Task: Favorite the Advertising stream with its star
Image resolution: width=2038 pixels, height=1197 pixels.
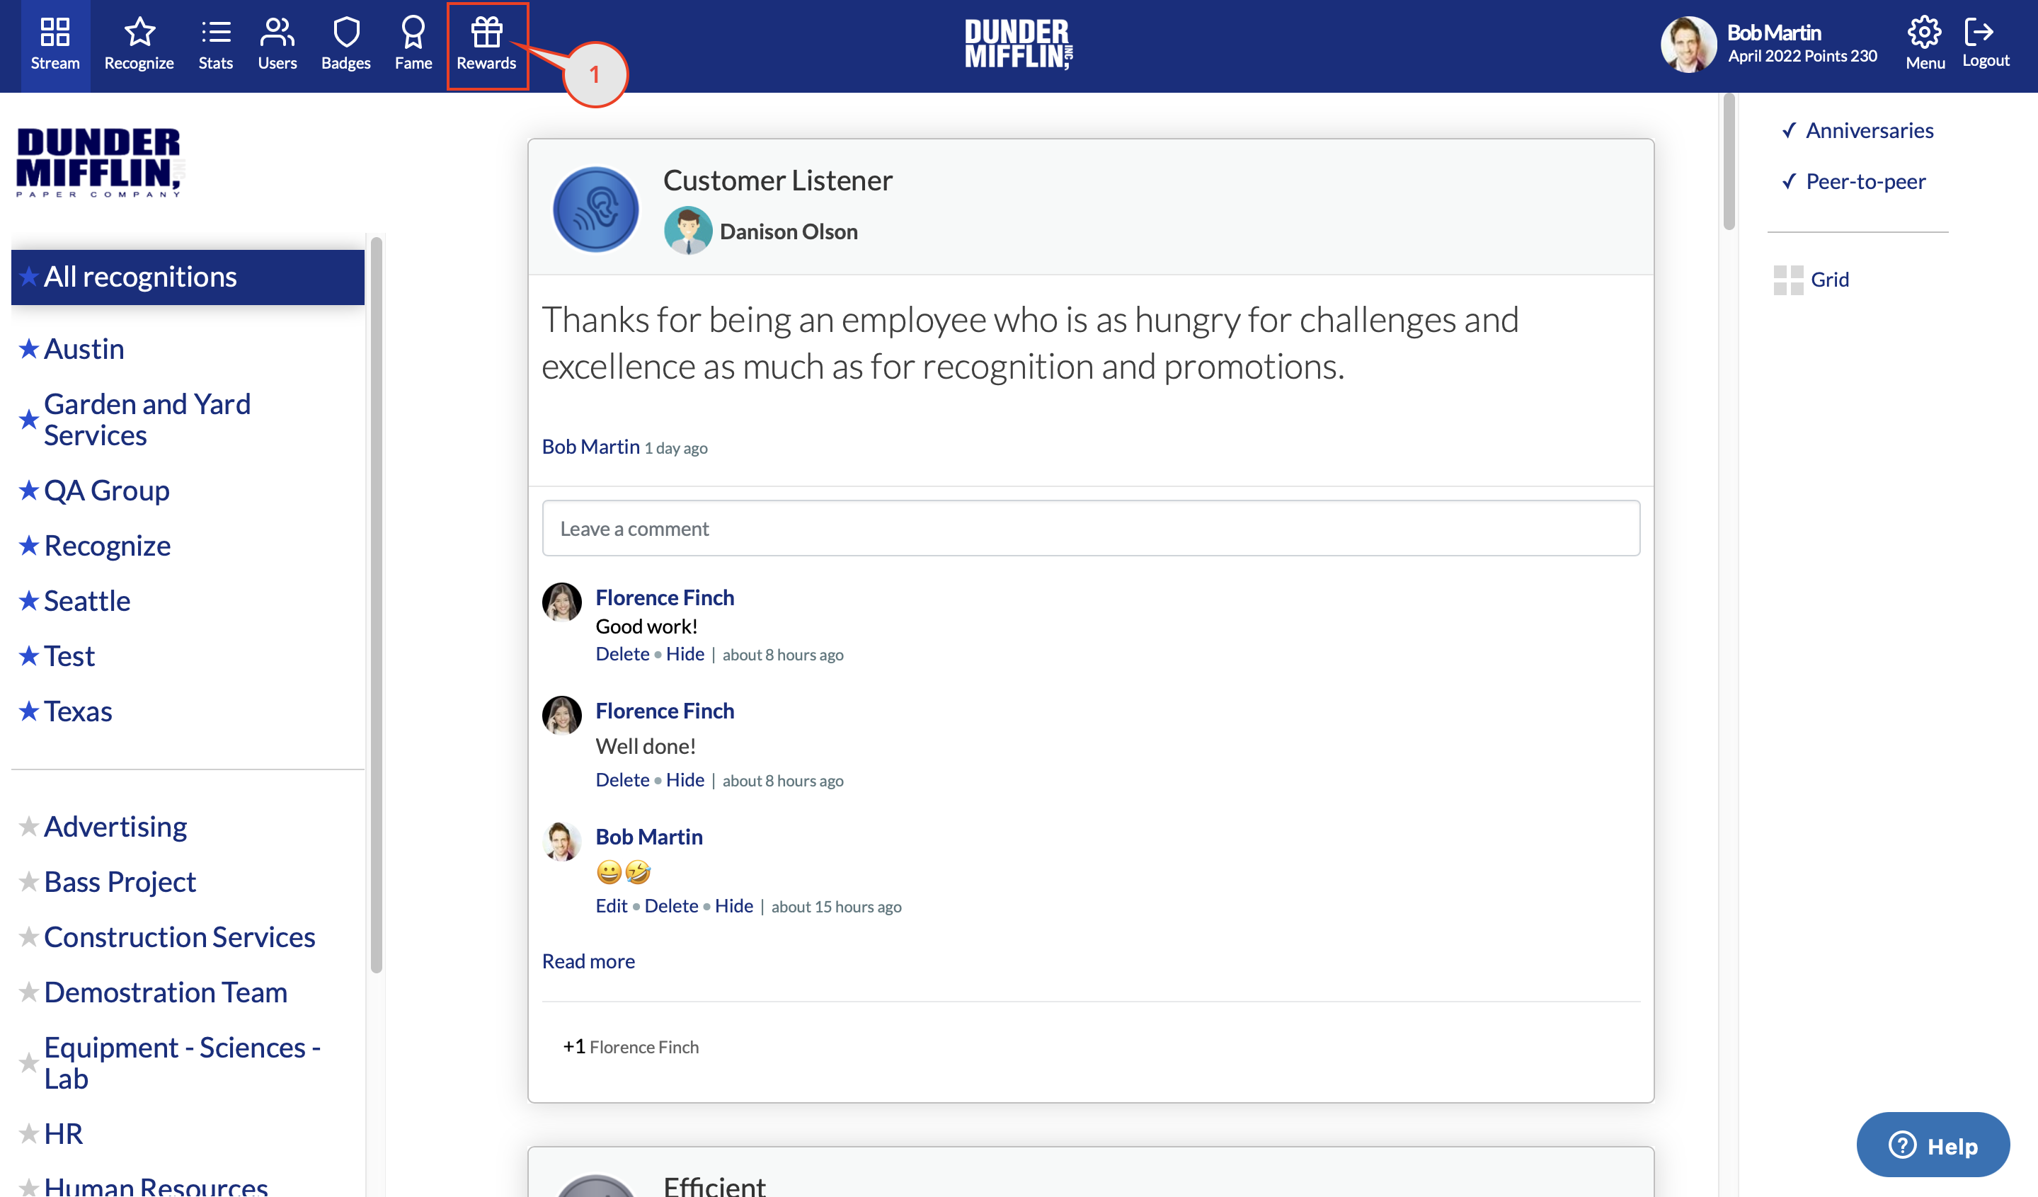Action: coord(29,827)
